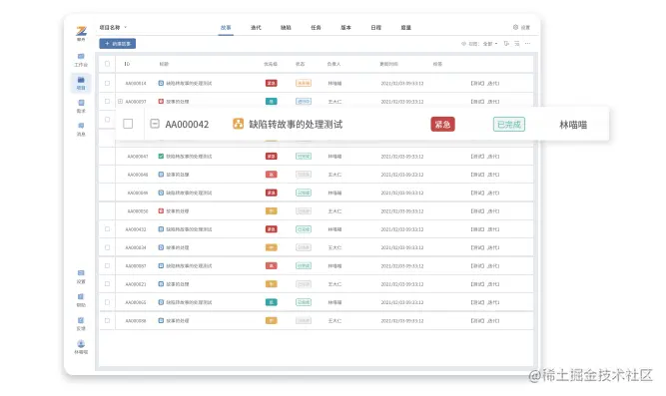Click the 优先级 column header
This screenshot has height=396, width=666.
coord(271,64)
